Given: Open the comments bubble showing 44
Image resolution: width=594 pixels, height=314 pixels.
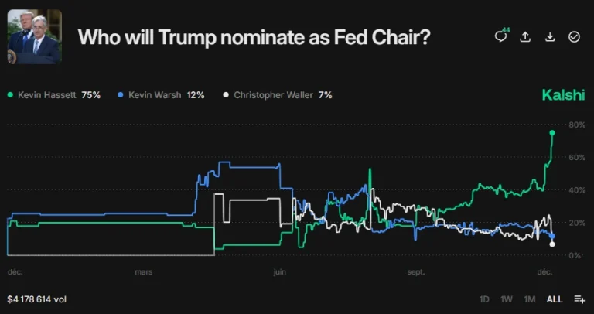Looking at the screenshot, I should coord(501,36).
